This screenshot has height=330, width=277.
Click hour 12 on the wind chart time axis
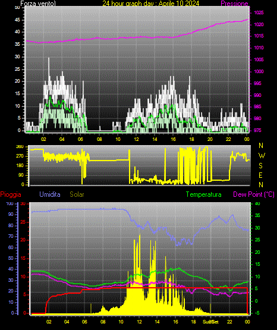click(x=136, y=139)
